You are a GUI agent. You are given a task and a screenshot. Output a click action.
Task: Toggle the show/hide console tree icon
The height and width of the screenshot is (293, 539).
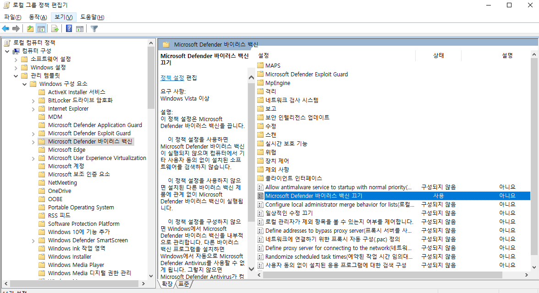pyautogui.click(x=41, y=29)
